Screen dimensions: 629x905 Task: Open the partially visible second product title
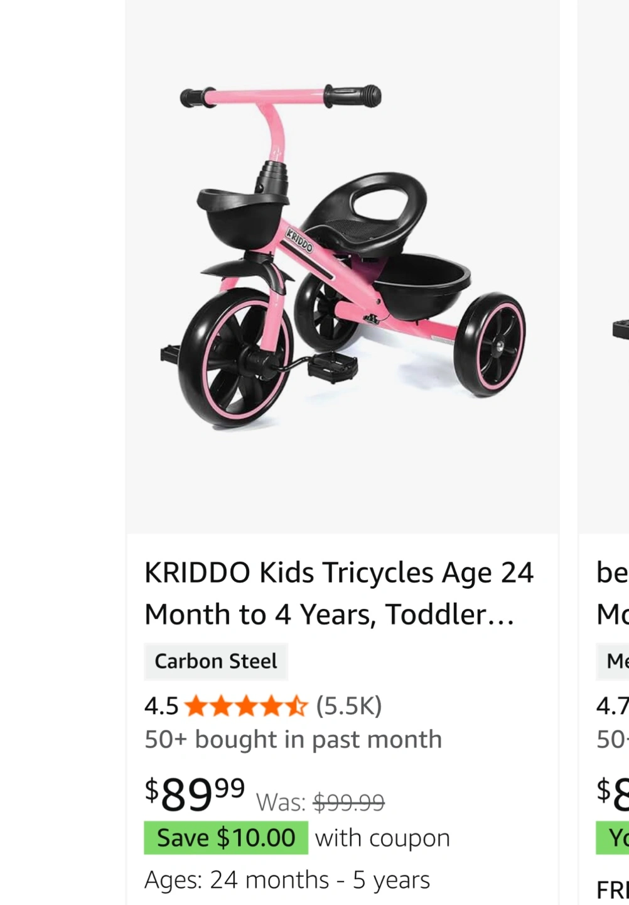point(613,593)
